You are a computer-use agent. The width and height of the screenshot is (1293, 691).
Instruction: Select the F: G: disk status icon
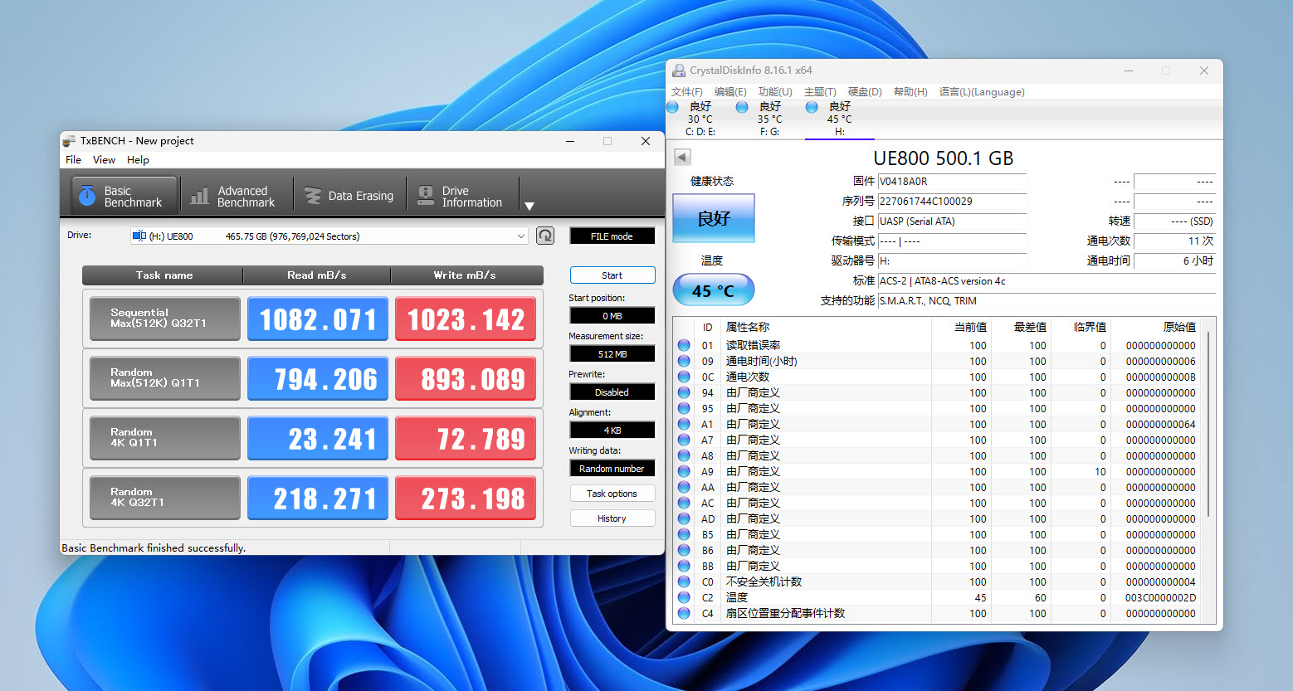(x=743, y=107)
